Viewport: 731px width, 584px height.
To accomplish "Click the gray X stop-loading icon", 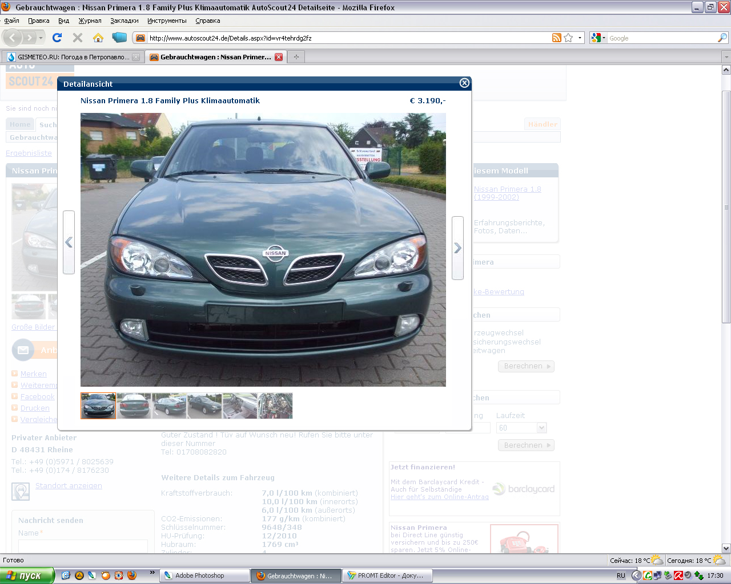I will click(78, 38).
